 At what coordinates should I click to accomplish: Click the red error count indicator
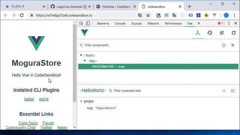(x=220, y=23)
